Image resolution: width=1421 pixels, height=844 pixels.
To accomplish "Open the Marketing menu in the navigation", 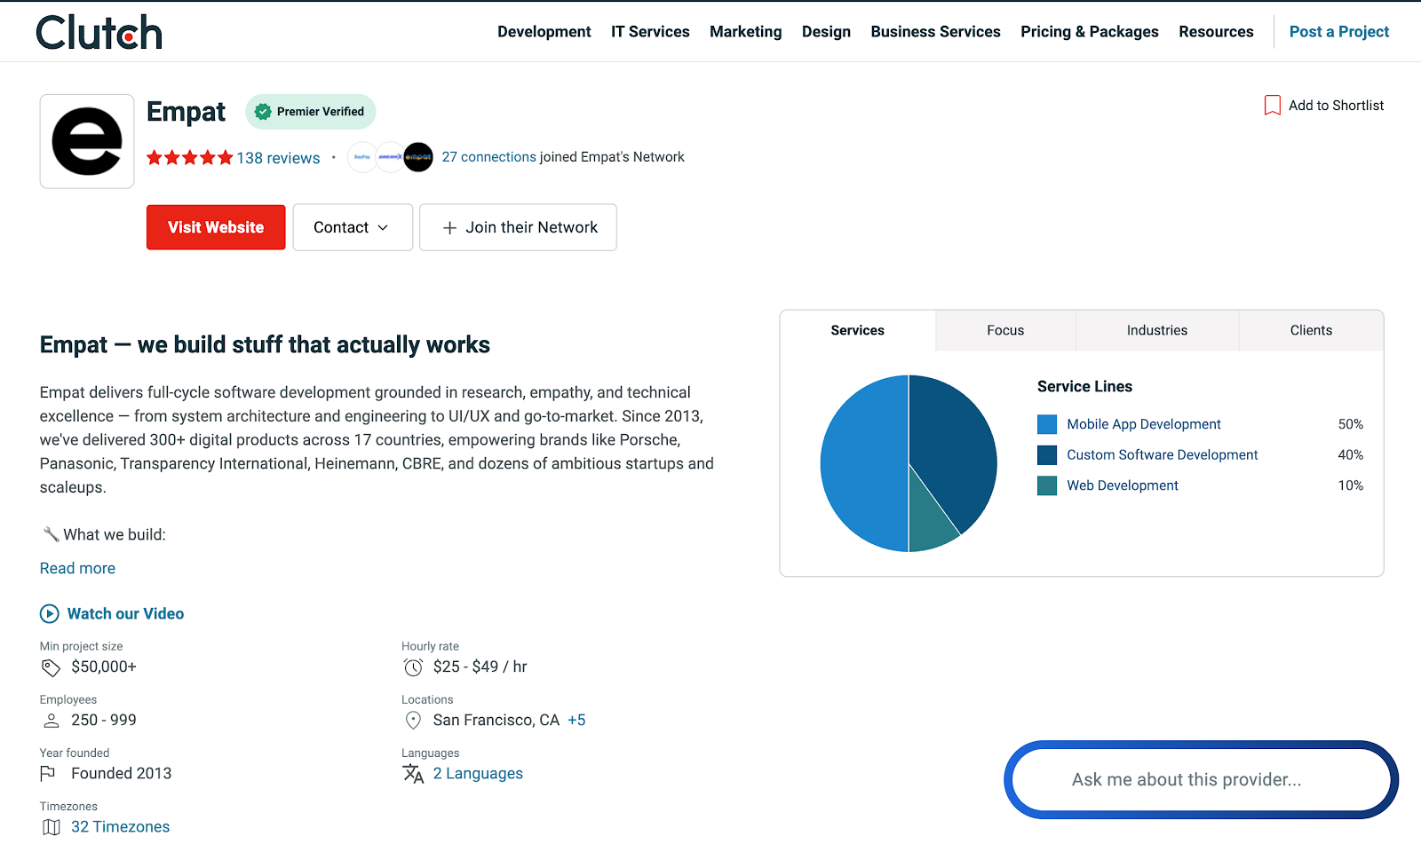I will 745,31.
